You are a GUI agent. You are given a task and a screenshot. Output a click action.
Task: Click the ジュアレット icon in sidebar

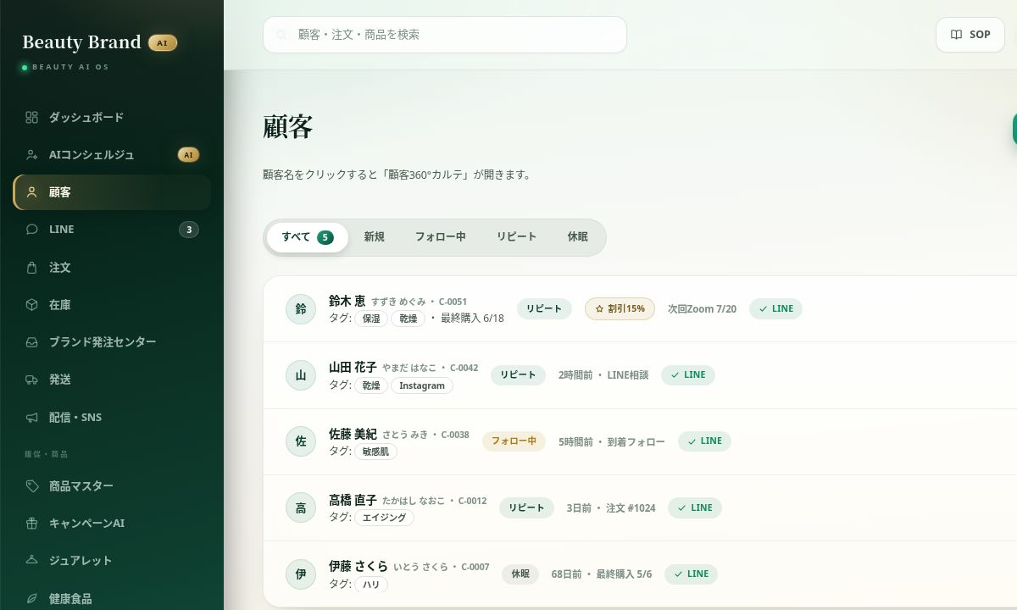click(32, 560)
